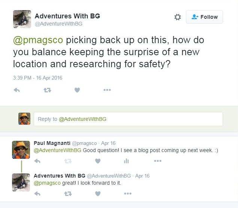Open more options on main tweet

107,90
